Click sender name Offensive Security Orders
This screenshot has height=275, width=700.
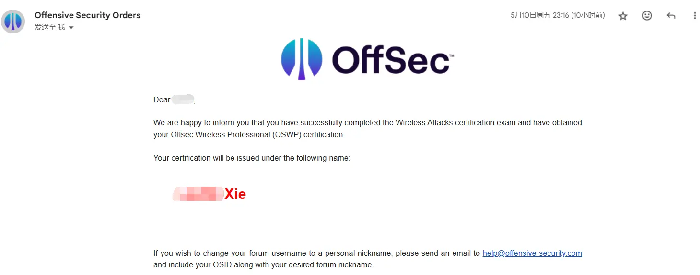(x=87, y=15)
